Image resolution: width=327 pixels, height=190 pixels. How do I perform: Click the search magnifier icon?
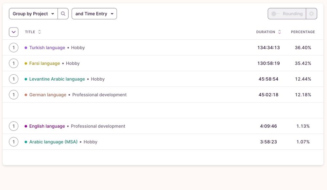pos(63,13)
